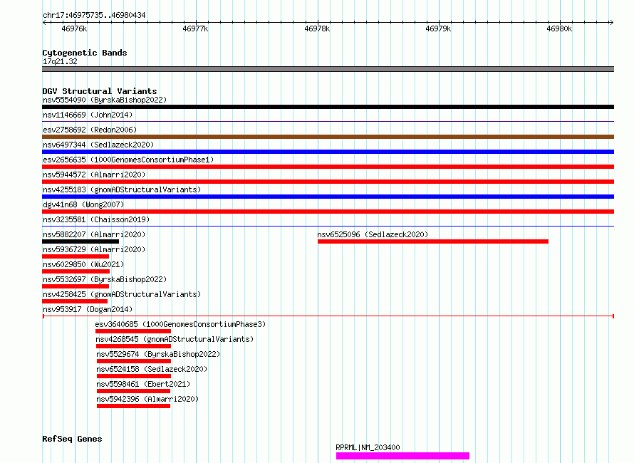Select the red esv3640685 variant bar
Image resolution: width=634 pixels, height=463 pixels.
pyautogui.click(x=133, y=331)
